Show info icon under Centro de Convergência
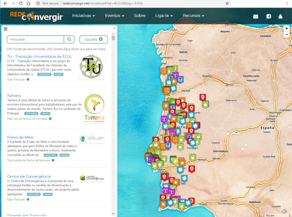 click(28, 200)
